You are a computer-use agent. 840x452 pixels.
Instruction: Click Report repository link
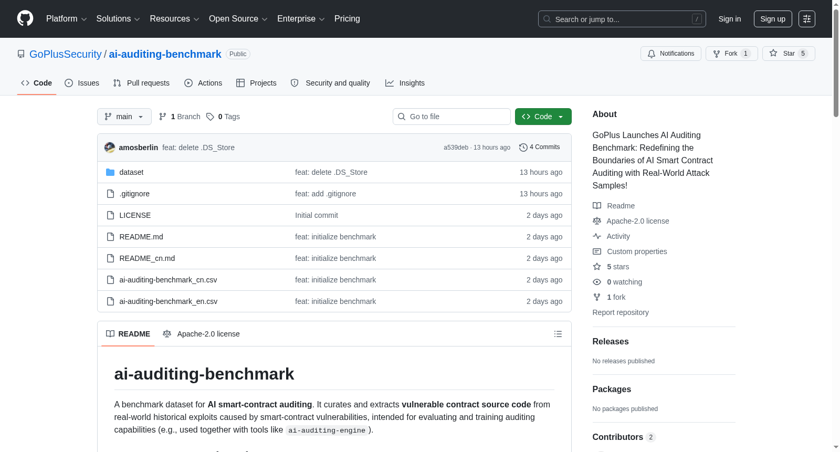point(621,312)
